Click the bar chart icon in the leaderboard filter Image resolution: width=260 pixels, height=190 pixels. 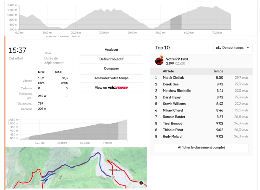click(218, 48)
